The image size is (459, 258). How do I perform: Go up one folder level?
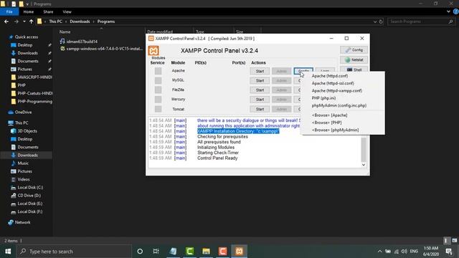31,21
